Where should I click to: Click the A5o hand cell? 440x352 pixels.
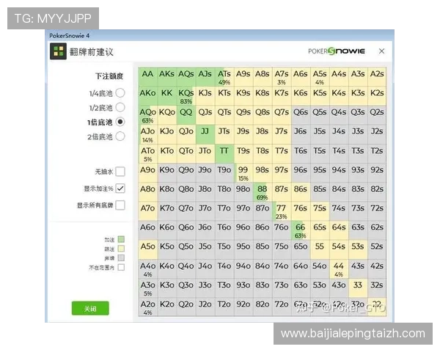[148, 249]
